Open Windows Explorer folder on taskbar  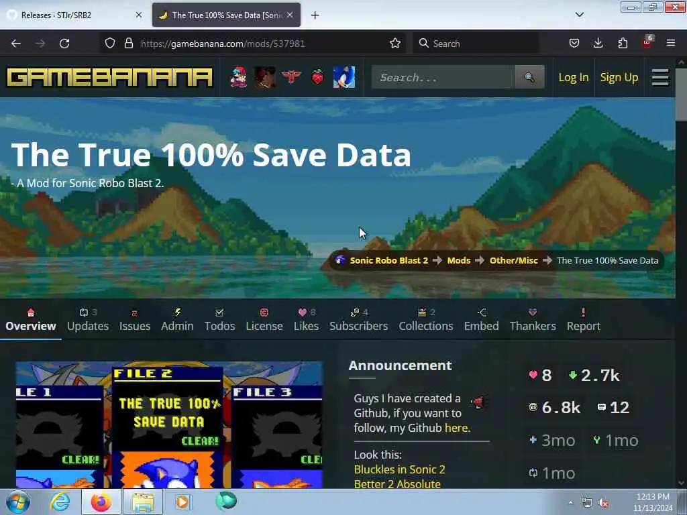142,502
